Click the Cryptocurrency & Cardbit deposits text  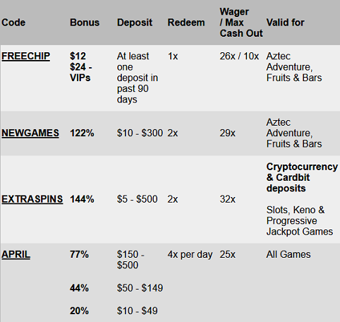tap(302, 178)
